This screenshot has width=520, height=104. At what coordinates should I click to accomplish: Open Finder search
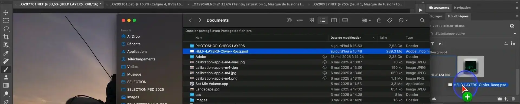click(422, 20)
